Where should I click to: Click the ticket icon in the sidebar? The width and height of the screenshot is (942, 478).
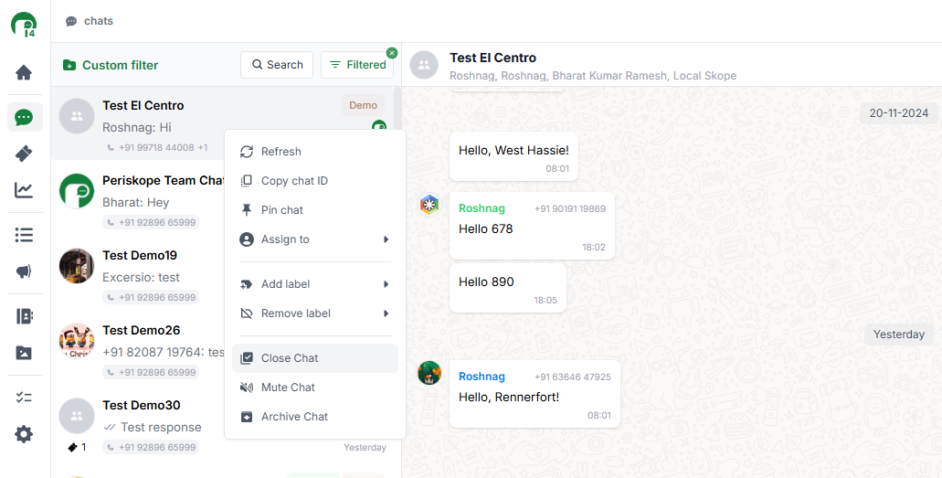click(x=24, y=154)
